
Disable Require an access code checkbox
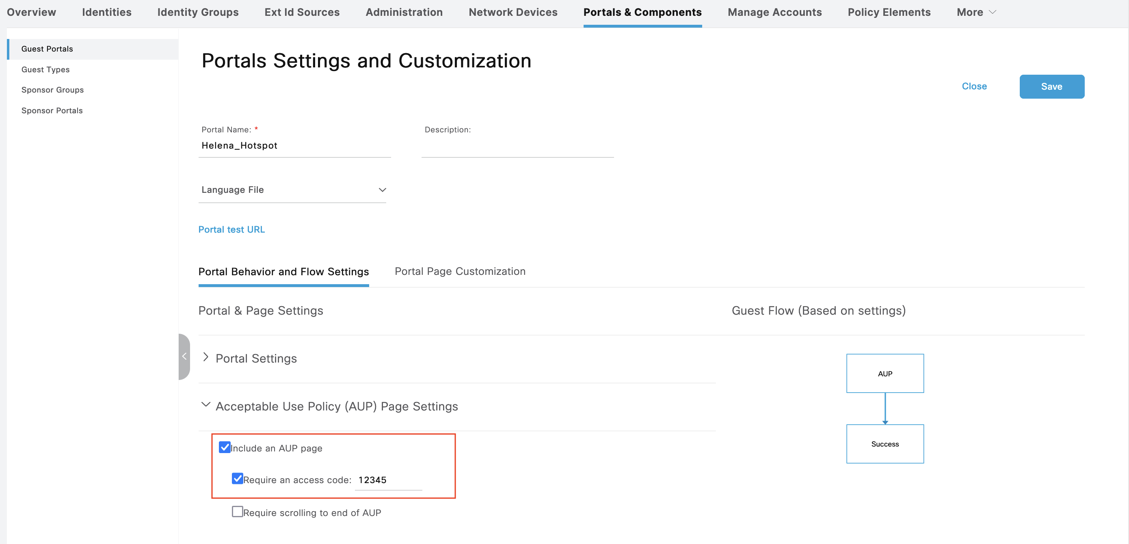pyautogui.click(x=238, y=479)
